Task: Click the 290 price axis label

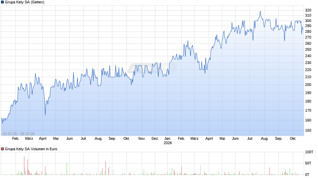Action: [308, 26]
